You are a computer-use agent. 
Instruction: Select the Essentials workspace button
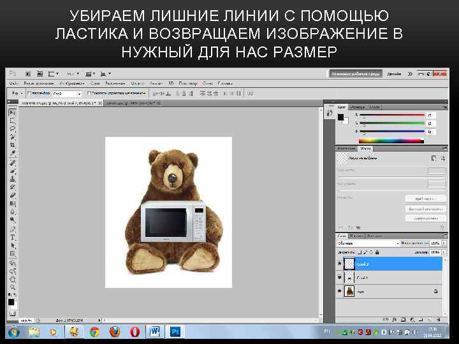pos(356,74)
